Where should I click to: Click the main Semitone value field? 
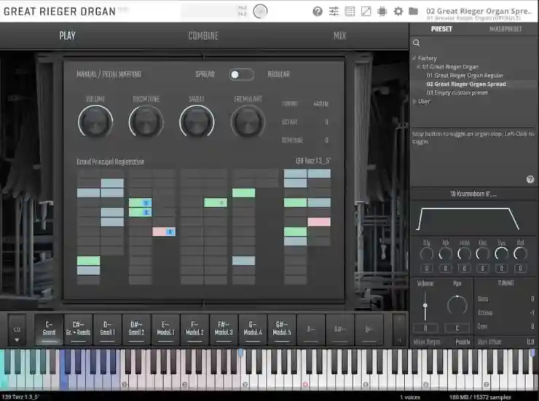(x=326, y=140)
